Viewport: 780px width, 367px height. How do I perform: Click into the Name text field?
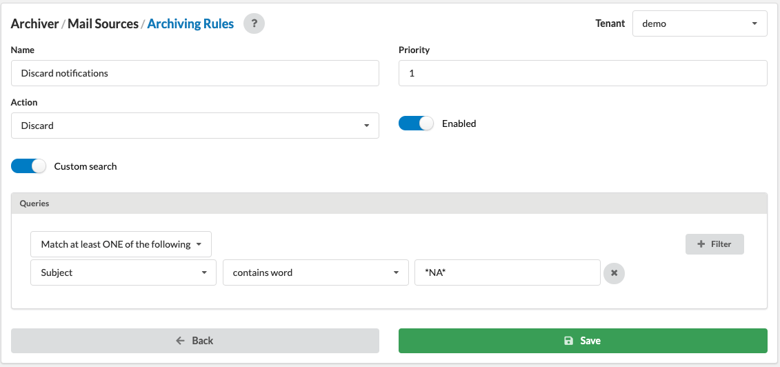(x=195, y=73)
